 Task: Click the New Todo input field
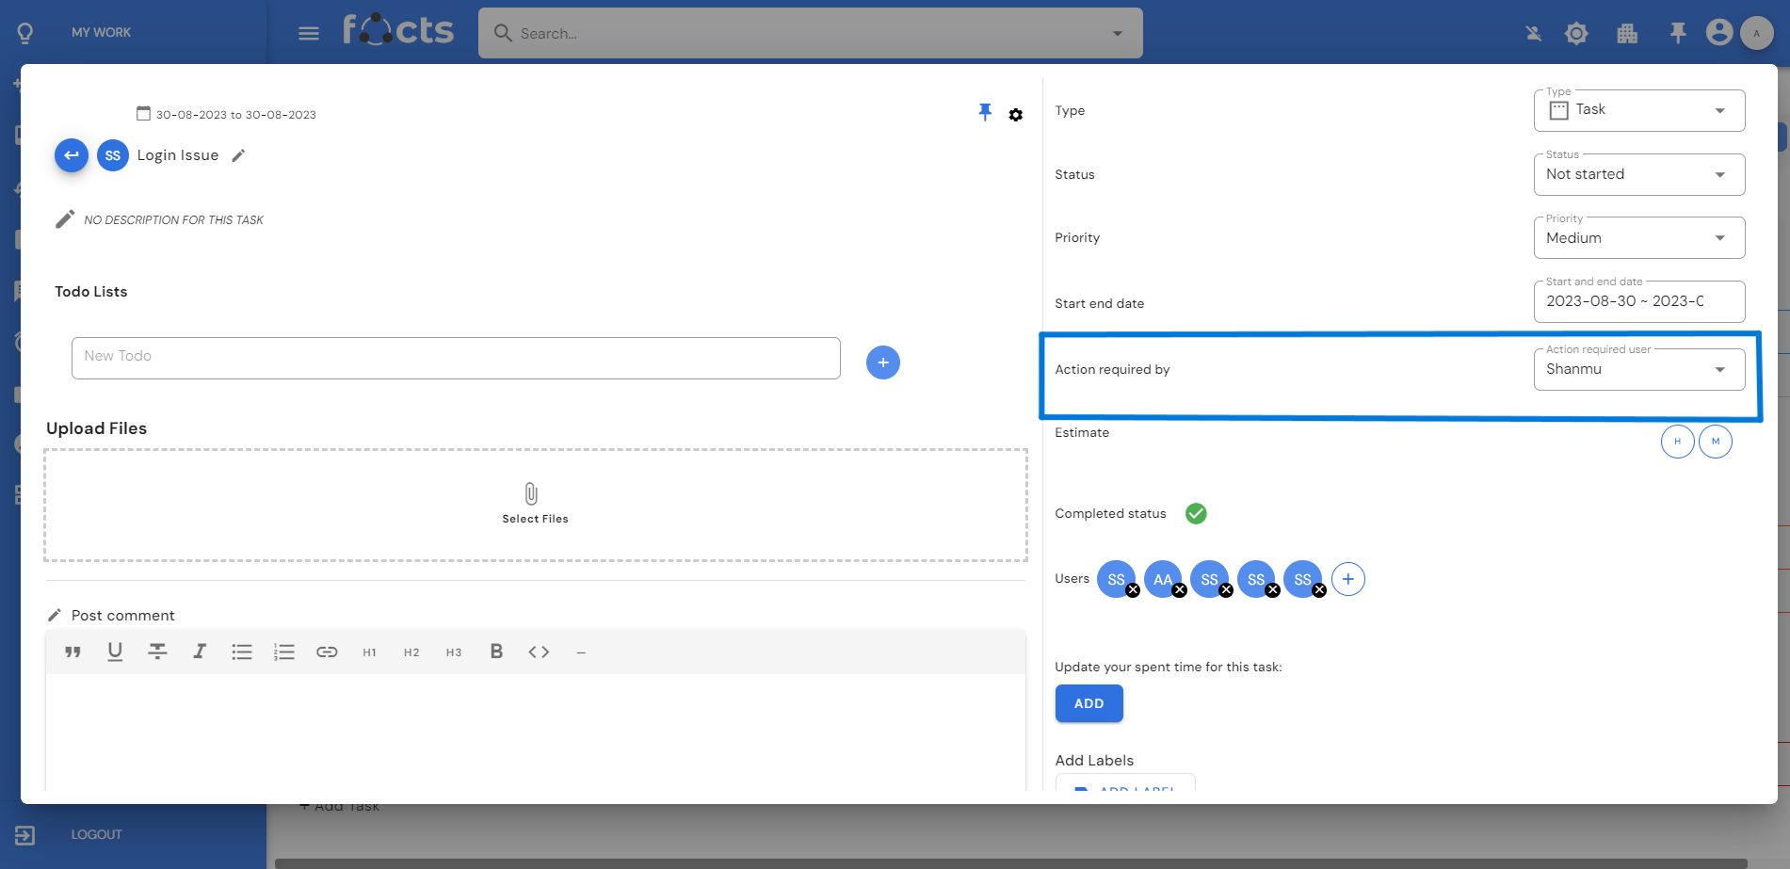456,358
